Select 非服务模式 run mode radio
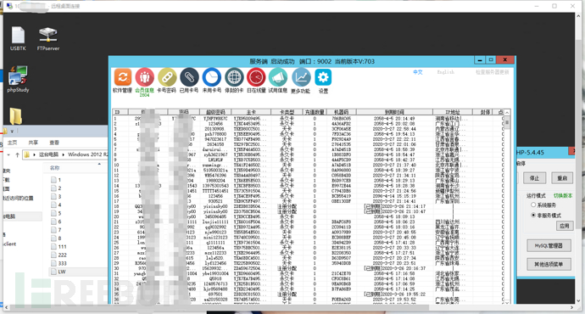Viewport: 585px width, 314px height. coord(533,215)
